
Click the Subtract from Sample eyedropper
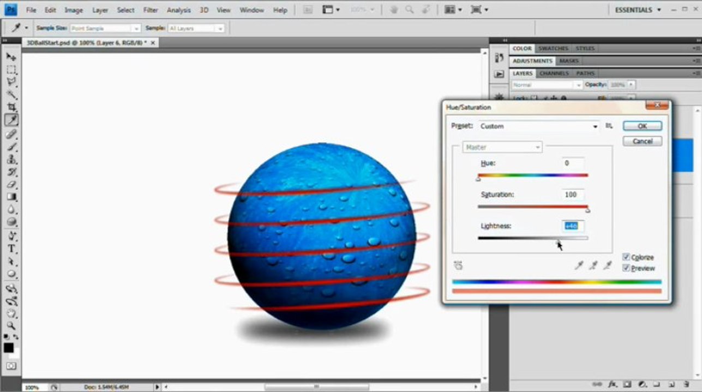(x=608, y=265)
